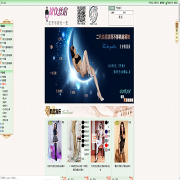Viewport: 180px width, 180px height.
Task: Pick the navy blue color swatch
Action: 106,131
